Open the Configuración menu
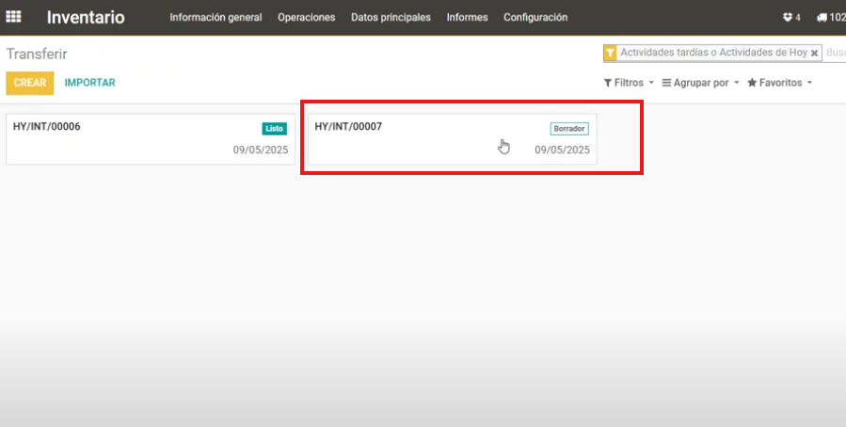 pyautogui.click(x=535, y=17)
